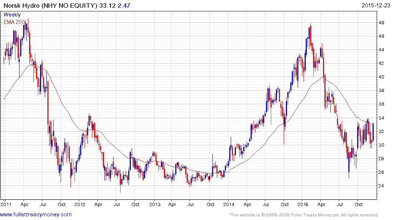This screenshot has width=395, height=220.
Task: Click the 2013 time axis label
Action: [155, 204]
